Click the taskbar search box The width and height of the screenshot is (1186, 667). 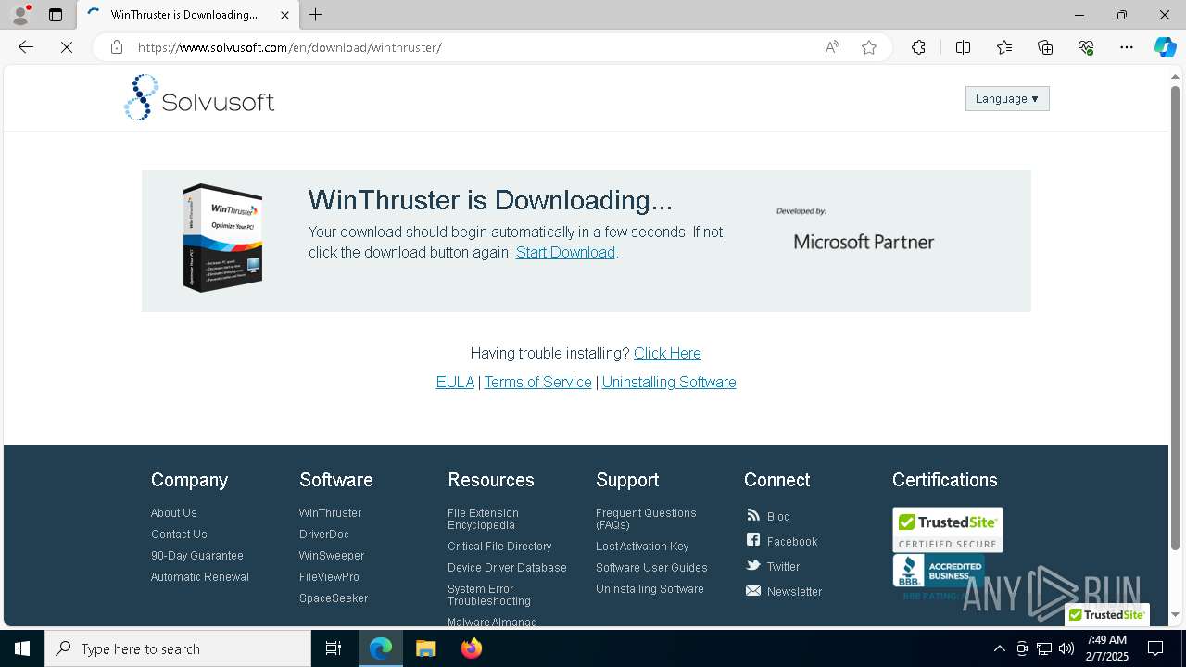click(178, 648)
